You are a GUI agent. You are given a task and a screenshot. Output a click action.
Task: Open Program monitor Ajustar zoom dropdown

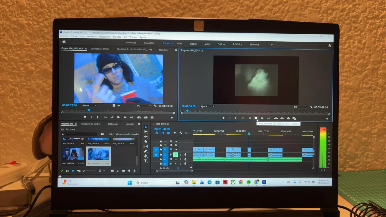pos(207,106)
